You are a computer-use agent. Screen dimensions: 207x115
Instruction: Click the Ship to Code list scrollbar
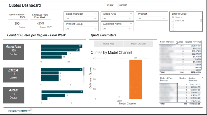pyautogui.click(x=201, y=21)
